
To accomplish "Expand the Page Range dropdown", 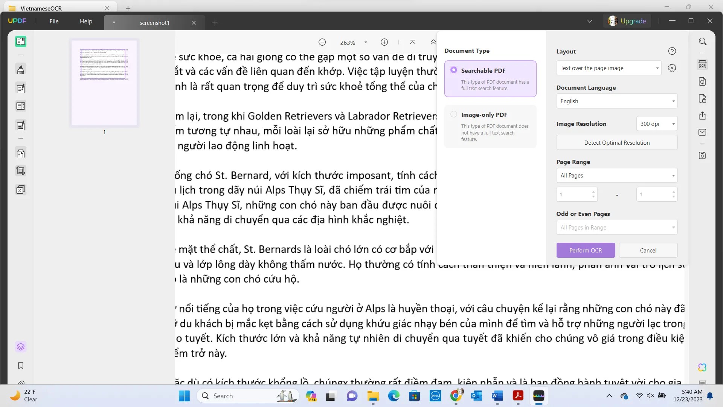I will (616, 175).
